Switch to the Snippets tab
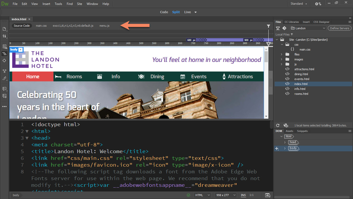Screen dimensions: 353x199 click(x=302, y=131)
